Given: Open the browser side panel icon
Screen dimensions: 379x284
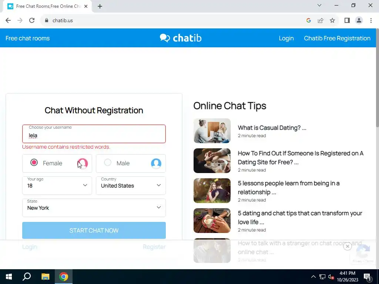Looking at the screenshot, I should tap(347, 21).
